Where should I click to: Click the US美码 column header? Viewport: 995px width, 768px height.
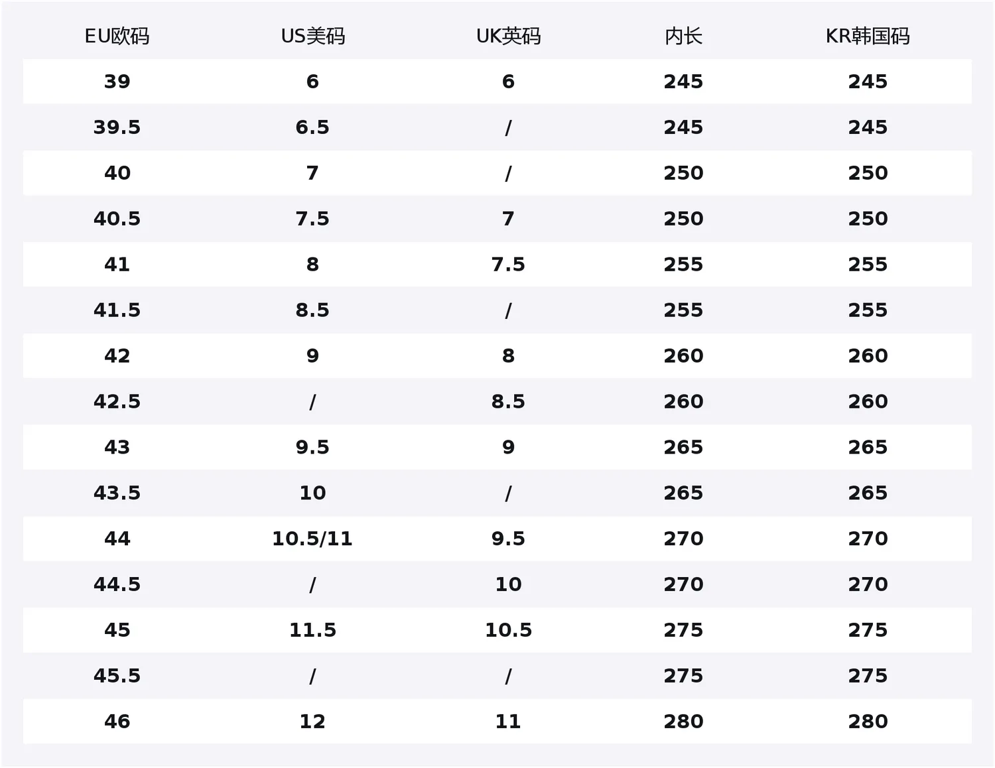pos(312,36)
